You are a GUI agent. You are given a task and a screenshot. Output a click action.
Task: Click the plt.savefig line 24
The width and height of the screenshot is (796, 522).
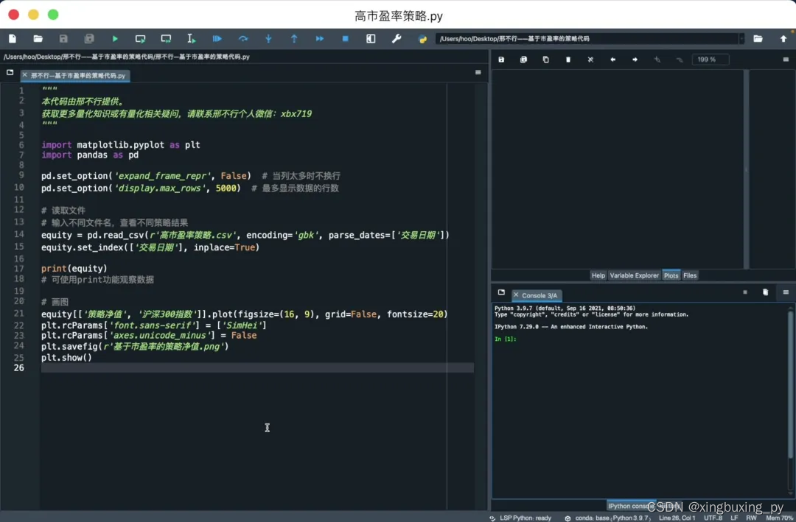pyautogui.click(x=135, y=347)
